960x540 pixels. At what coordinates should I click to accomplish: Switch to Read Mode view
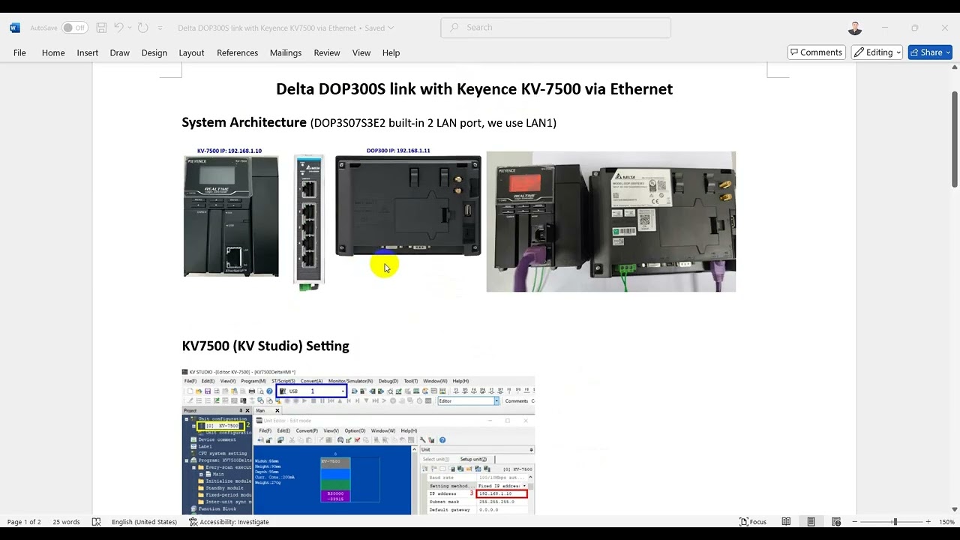[786, 522]
